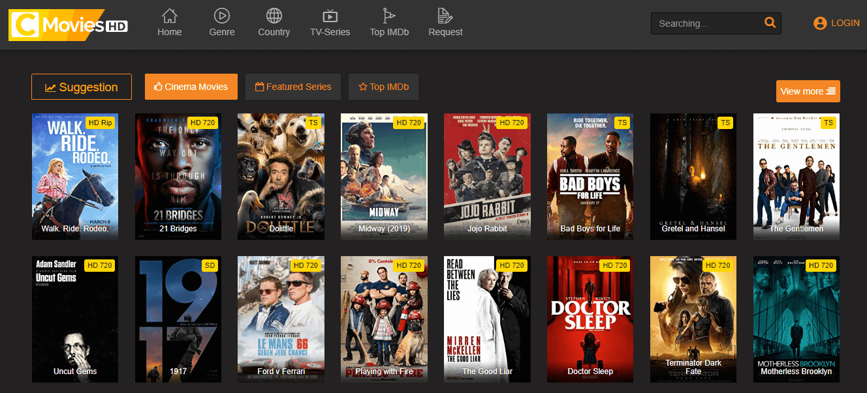Image resolution: width=867 pixels, height=393 pixels.
Task: Click the TS badge on Bad Boys for Life
Action: pos(622,123)
